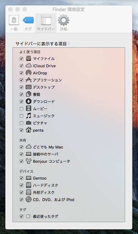This screenshot has width=138, height=234.
Task: Enable the ムービー checkbox
Action: pyautogui.click(x=21, y=109)
